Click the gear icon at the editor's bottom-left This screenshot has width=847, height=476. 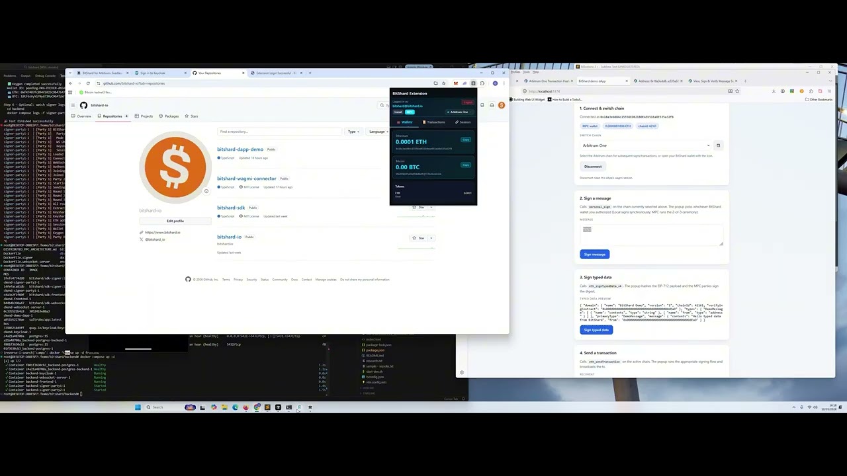coord(461,372)
